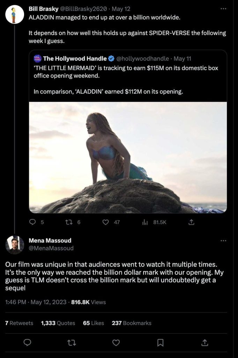Bookmark Mena Massoud's tweet
This screenshot has width=238, height=358.
[x=161, y=343]
